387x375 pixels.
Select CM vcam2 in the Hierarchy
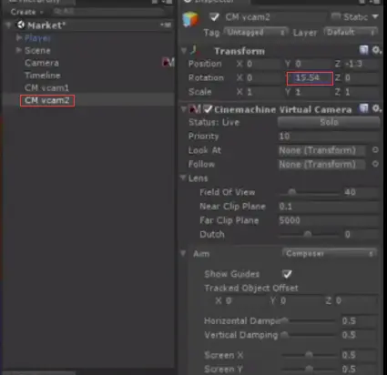tap(47, 100)
